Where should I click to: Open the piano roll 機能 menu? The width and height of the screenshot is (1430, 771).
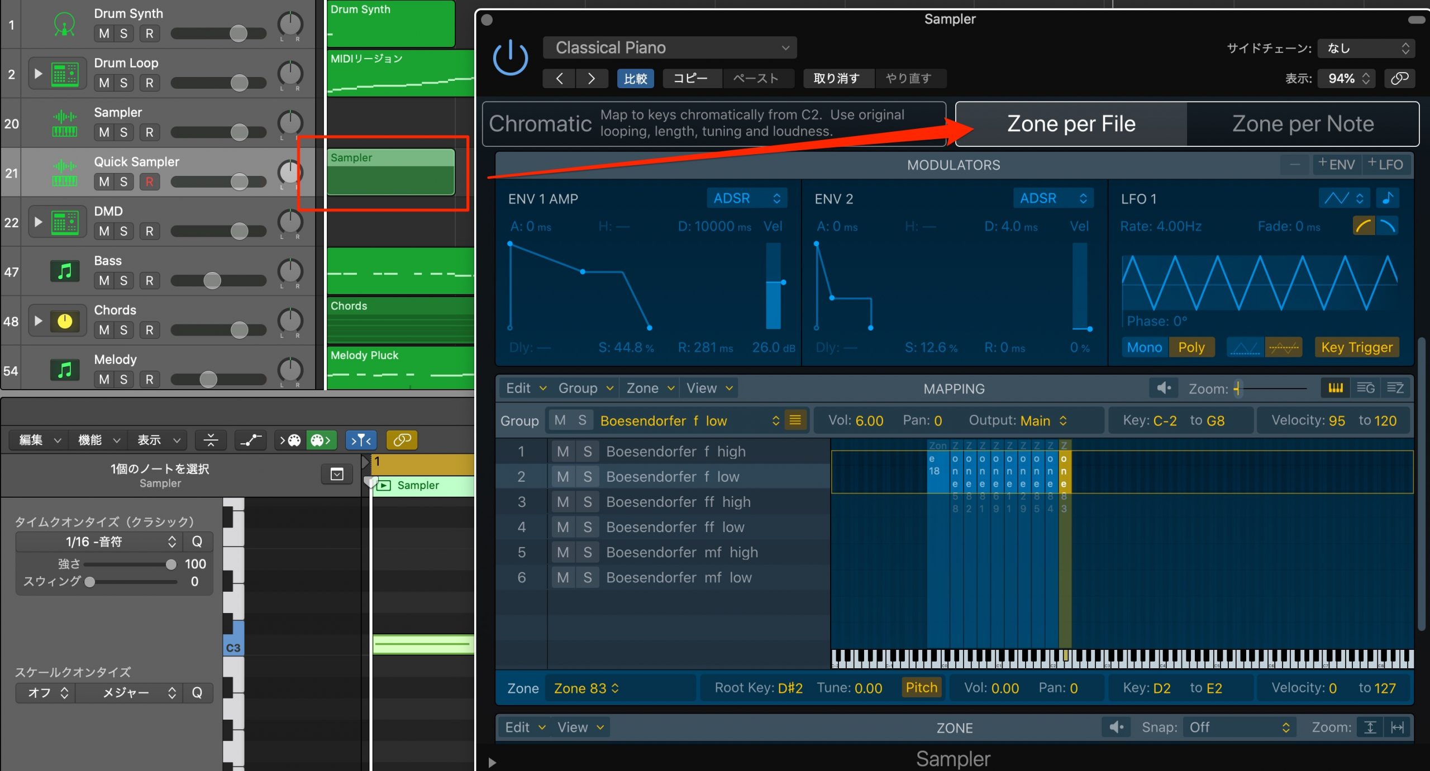99,440
